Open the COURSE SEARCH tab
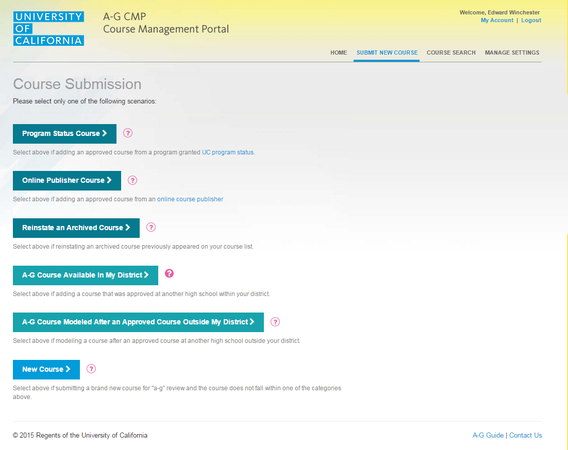Viewport: 568px width, 450px height. (451, 53)
